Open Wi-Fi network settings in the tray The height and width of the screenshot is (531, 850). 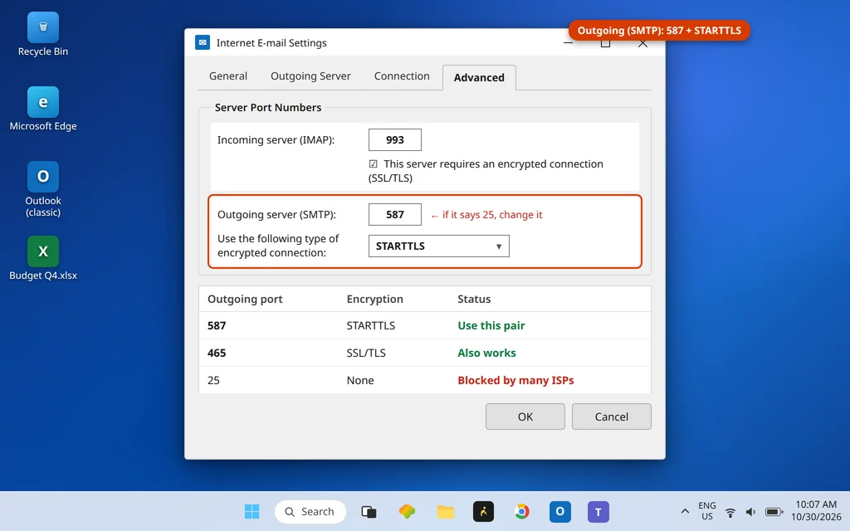(x=730, y=511)
